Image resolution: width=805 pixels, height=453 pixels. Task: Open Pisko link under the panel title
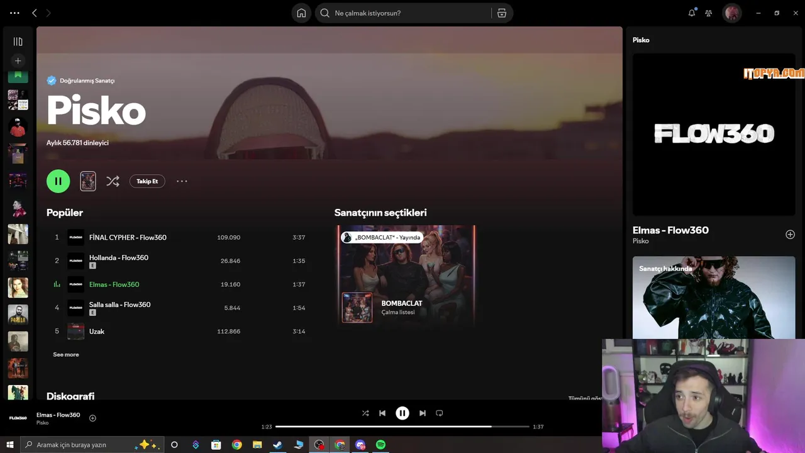[640, 241]
